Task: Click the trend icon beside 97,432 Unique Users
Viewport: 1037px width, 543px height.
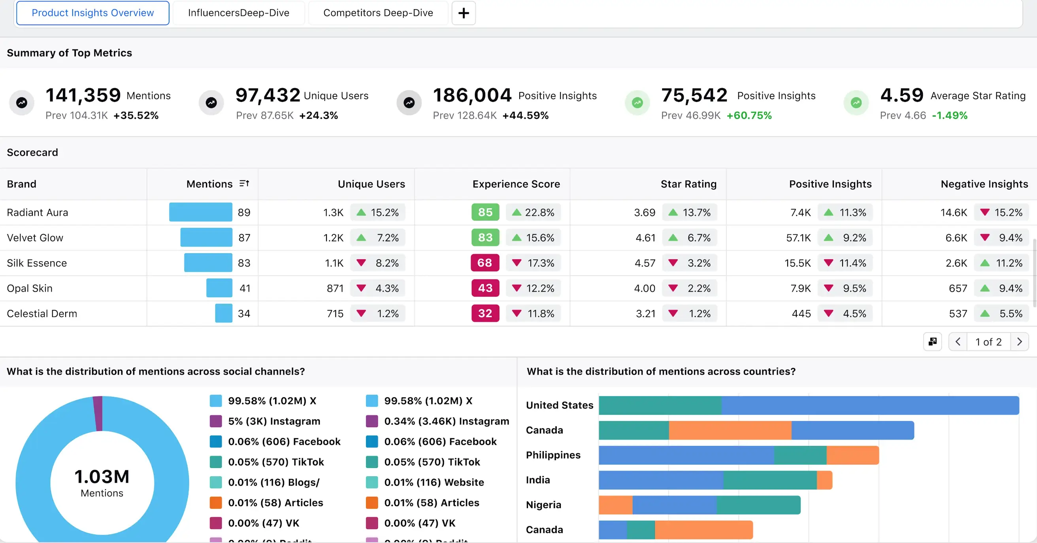Action: 211,103
